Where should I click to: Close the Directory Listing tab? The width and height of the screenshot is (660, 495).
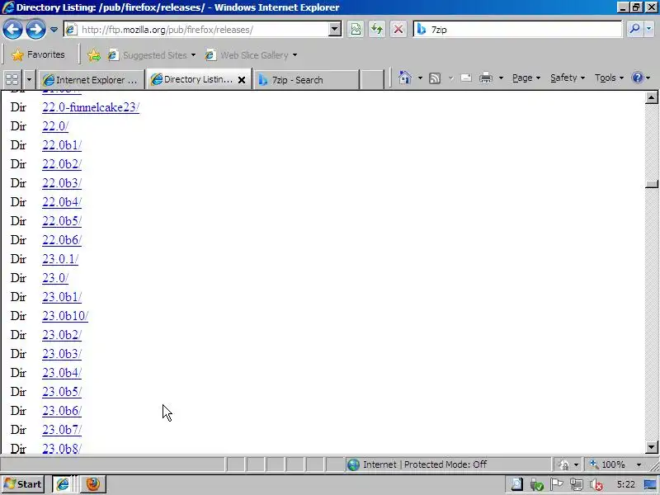tap(242, 79)
